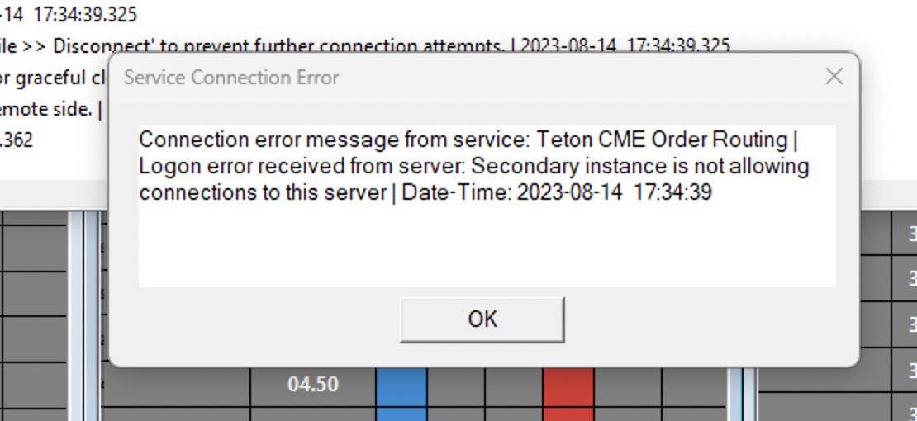The height and width of the screenshot is (421, 917).
Task: Click the red cell below 04.50 row
Action: (568, 414)
